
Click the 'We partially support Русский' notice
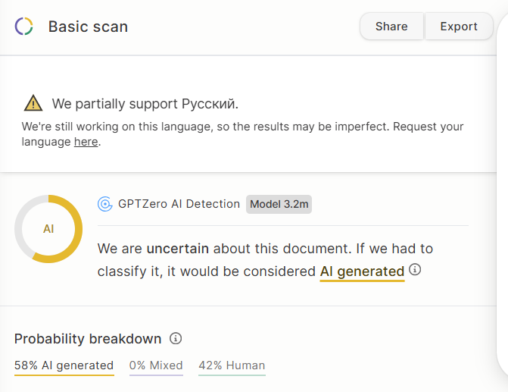[x=145, y=104]
